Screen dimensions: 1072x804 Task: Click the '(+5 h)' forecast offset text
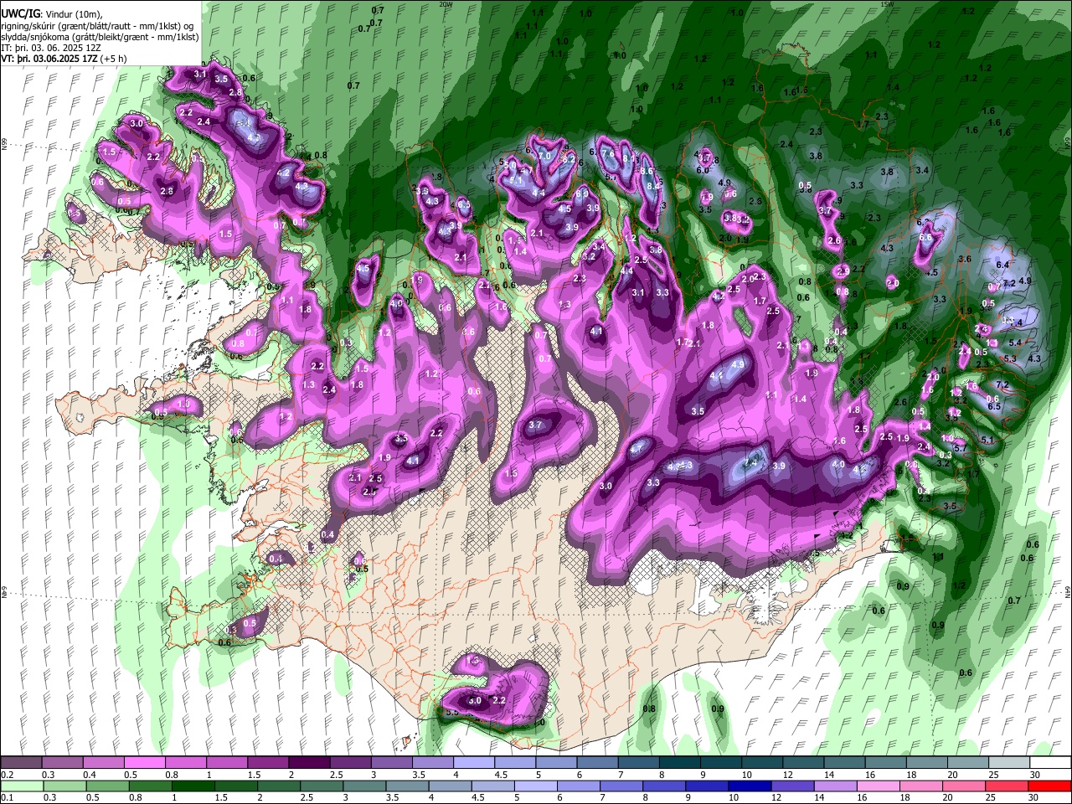113,59
